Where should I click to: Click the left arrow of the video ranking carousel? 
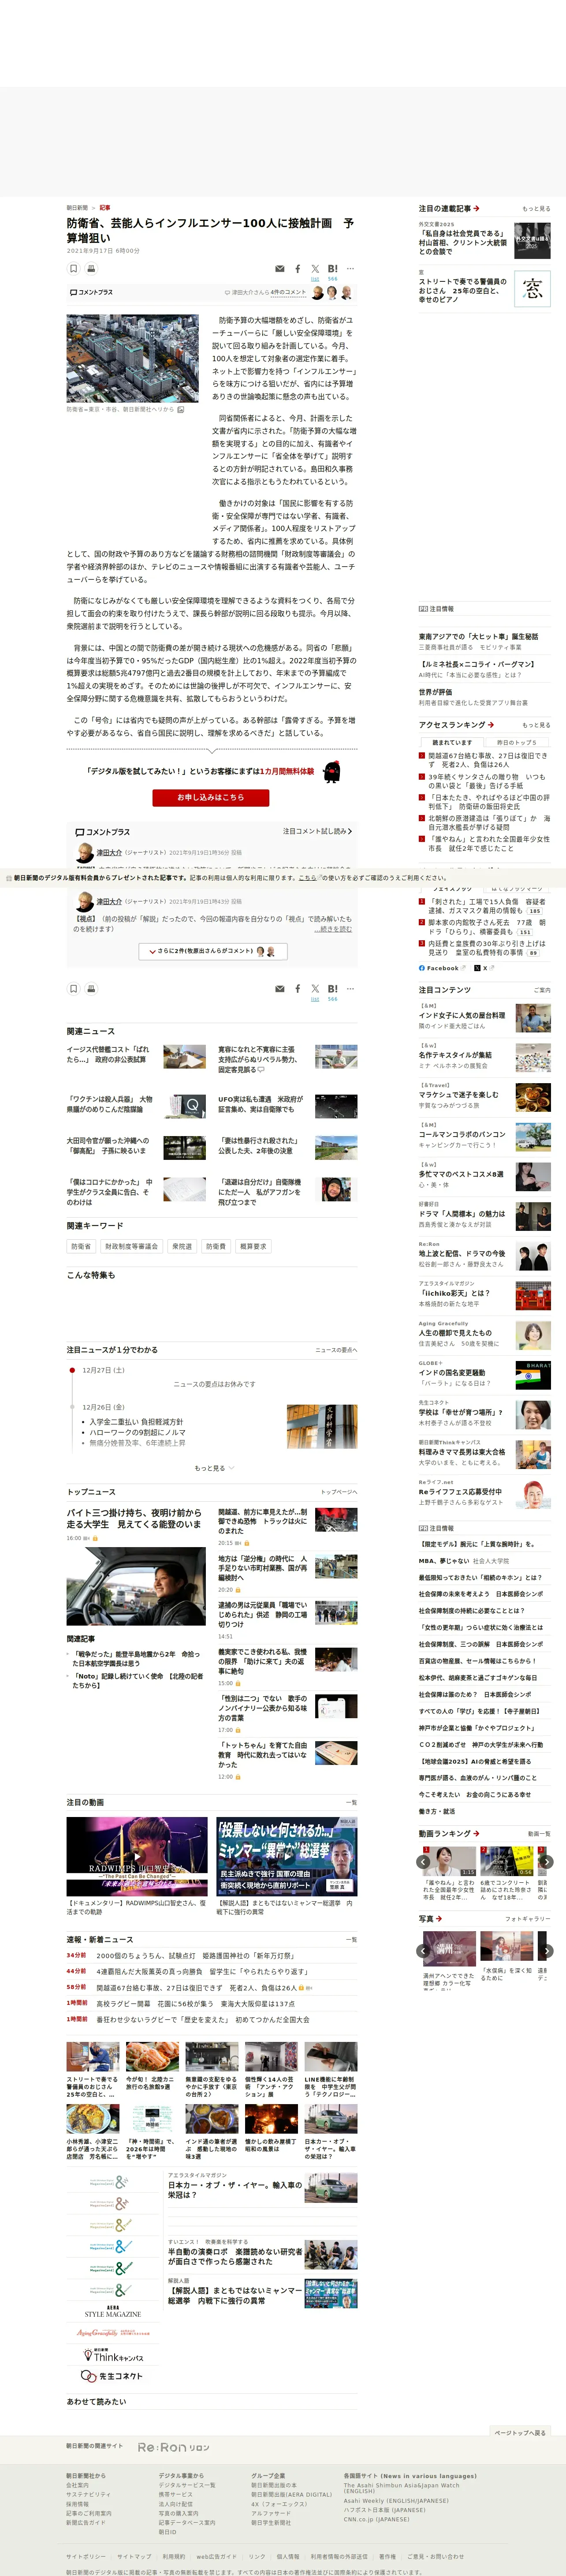click(x=423, y=1861)
